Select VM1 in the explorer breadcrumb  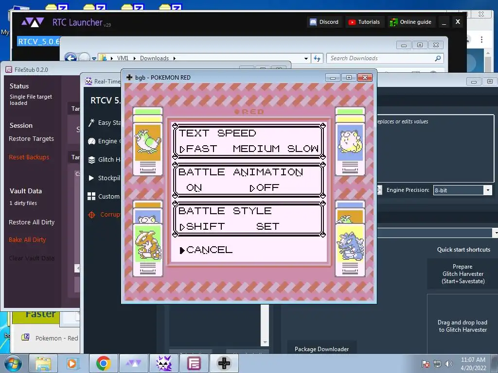click(x=123, y=58)
